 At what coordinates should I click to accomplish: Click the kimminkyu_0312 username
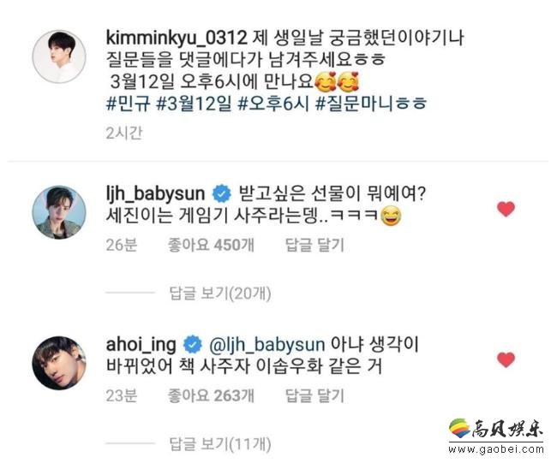click(x=177, y=38)
